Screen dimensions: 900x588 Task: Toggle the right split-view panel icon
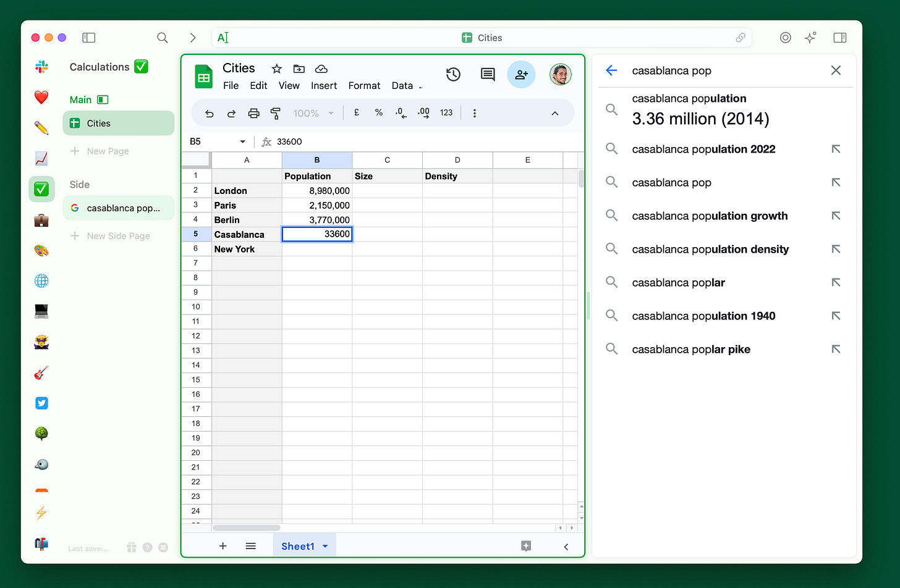pyautogui.click(x=839, y=38)
